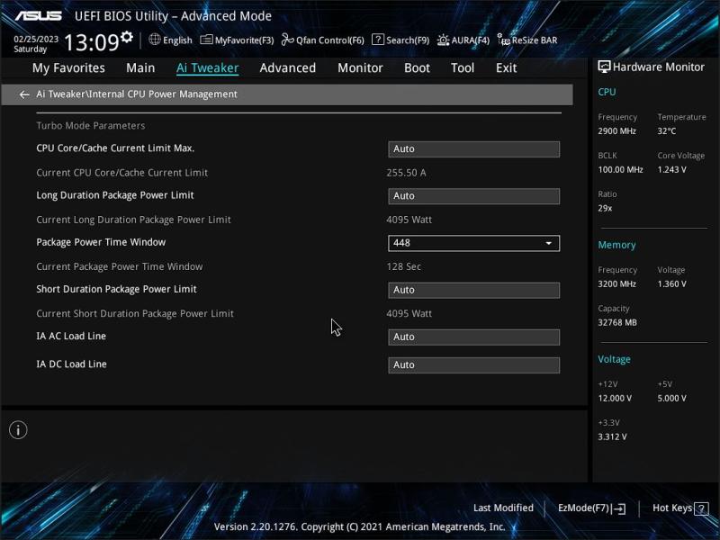This screenshot has width=720, height=540.
Task: Go to the Boot tab
Action: coord(417,68)
